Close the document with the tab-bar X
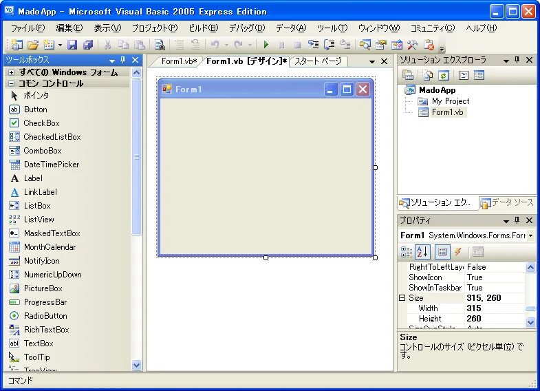Viewport: 540px width, 391px height. pyautogui.click(x=385, y=61)
